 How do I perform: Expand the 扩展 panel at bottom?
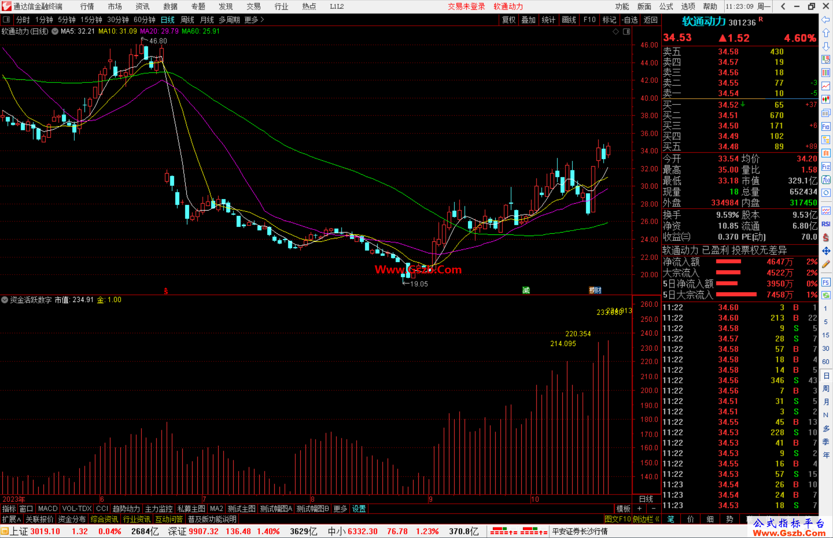pos(11,519)
